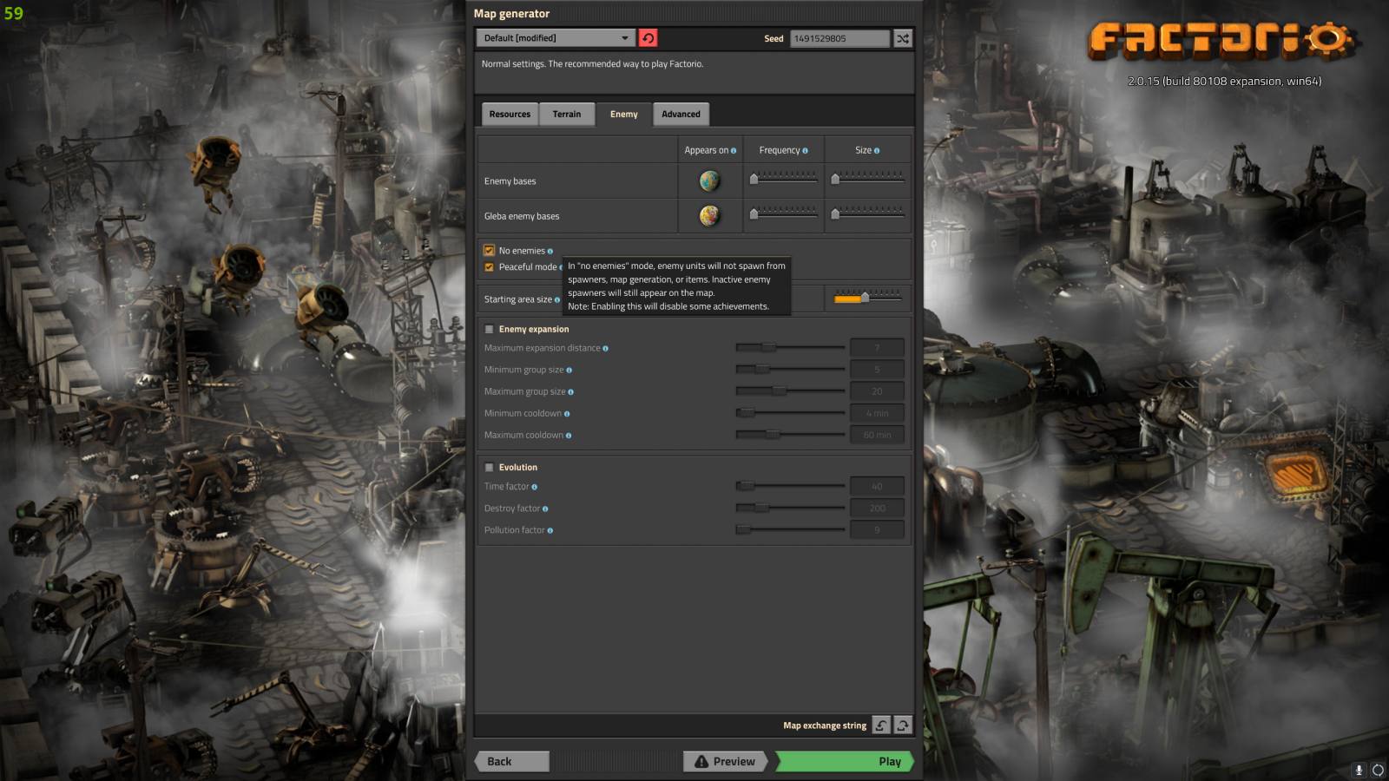Show info for Size column

pos(877,151)
